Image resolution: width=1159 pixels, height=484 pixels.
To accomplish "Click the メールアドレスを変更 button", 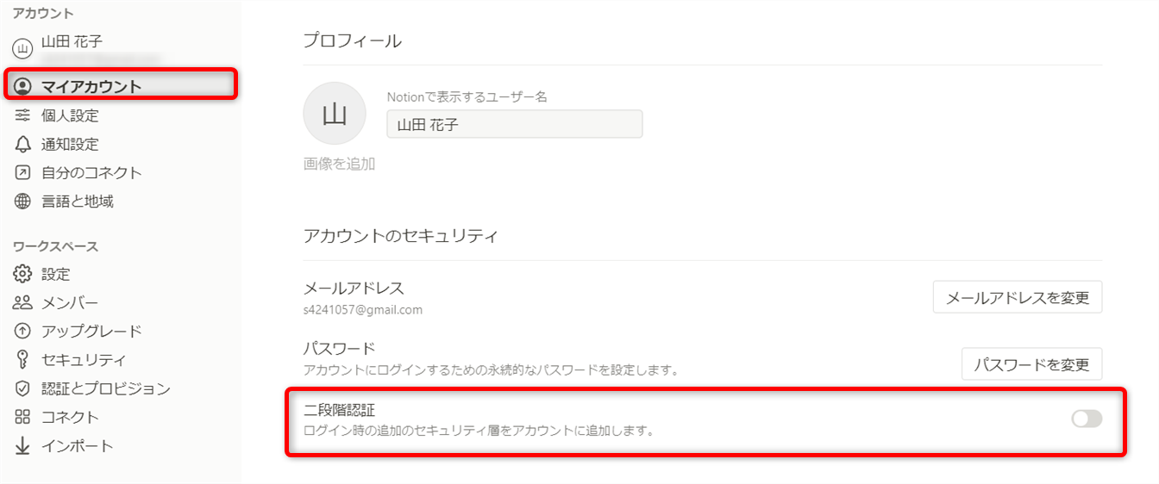I will [x=1018, y=298].
